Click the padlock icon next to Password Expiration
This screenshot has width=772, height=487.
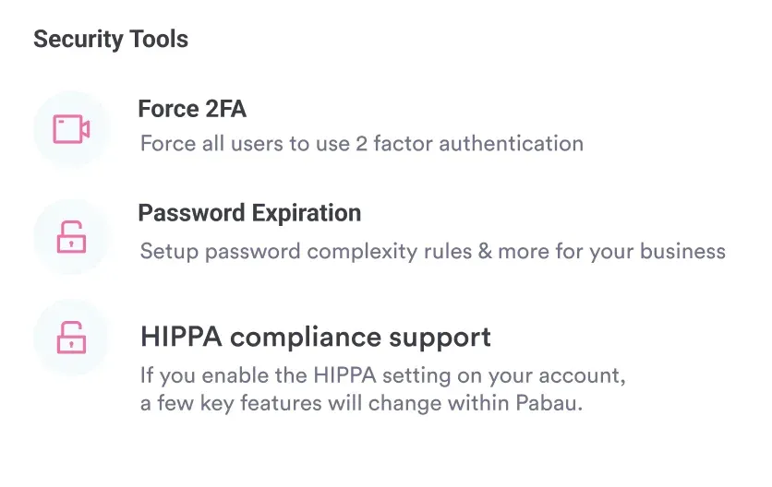point(71,237)
